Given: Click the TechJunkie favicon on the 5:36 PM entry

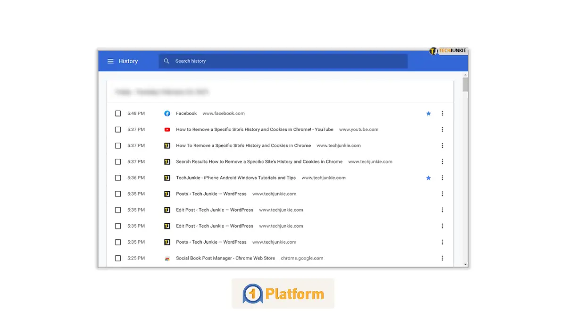Looking at the screenshot, I should pos(167,178).
